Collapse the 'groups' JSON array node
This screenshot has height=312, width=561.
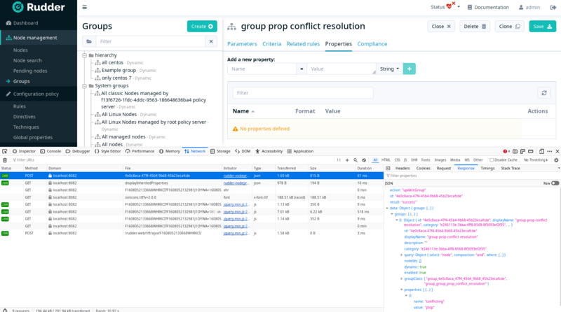(x=392, y=214)
